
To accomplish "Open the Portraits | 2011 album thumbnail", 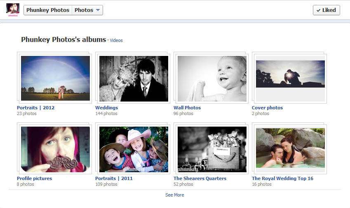I will pyautogui.click(x=134, y=149).
